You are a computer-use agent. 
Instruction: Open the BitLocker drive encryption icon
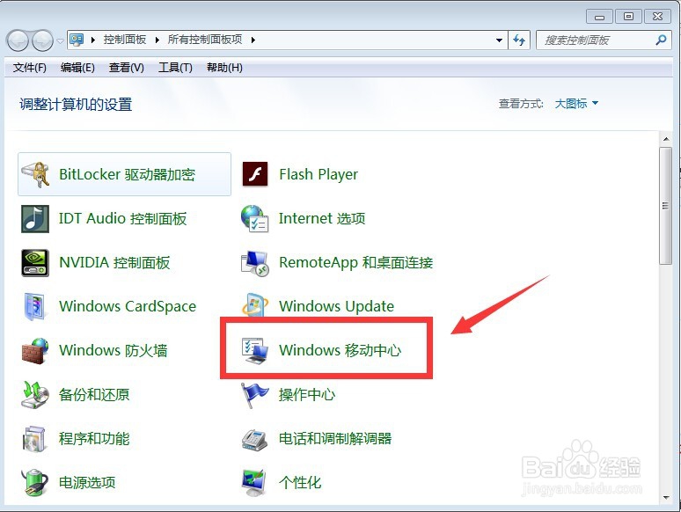click(x=35, y=174)
